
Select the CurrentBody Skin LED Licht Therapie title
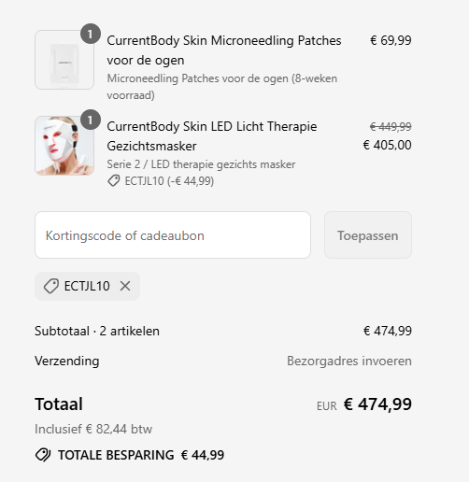(x=212, y=136)
